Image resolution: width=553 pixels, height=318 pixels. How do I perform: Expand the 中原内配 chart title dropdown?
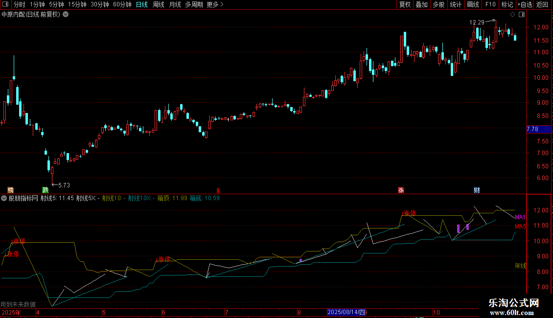pos(66,15)
